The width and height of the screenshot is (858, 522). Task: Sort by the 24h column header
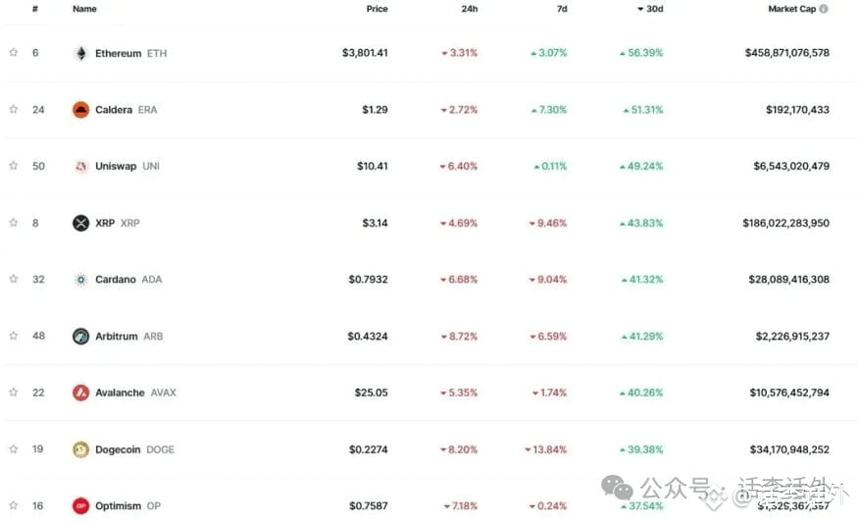click(x=470, y=9)
